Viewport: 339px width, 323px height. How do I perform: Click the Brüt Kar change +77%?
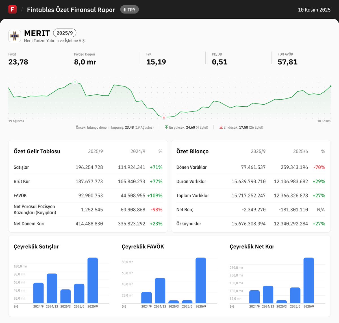[x=156, y=181]
